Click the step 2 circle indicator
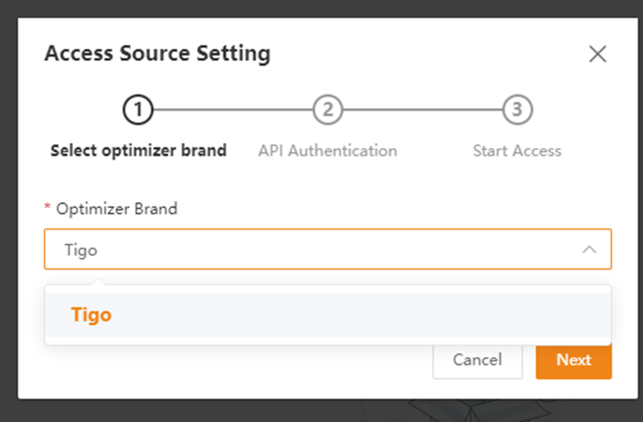643x422 pixels. (327, 109)
